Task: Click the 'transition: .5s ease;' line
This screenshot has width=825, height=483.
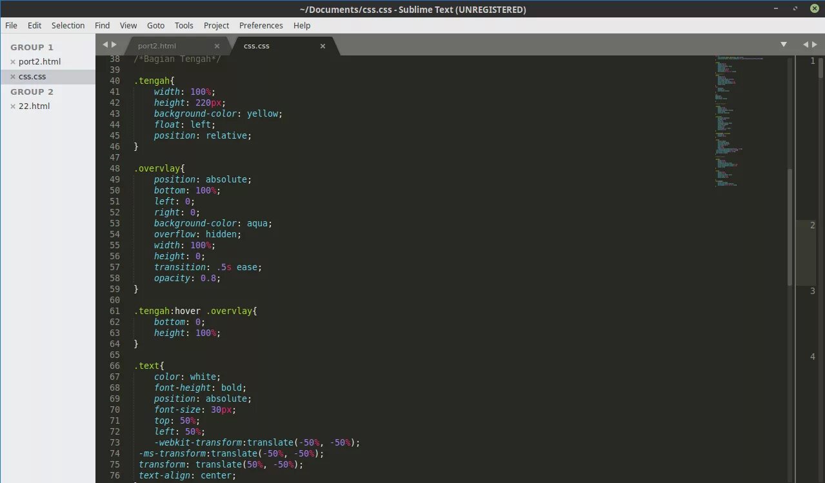Action: (208, 267)
